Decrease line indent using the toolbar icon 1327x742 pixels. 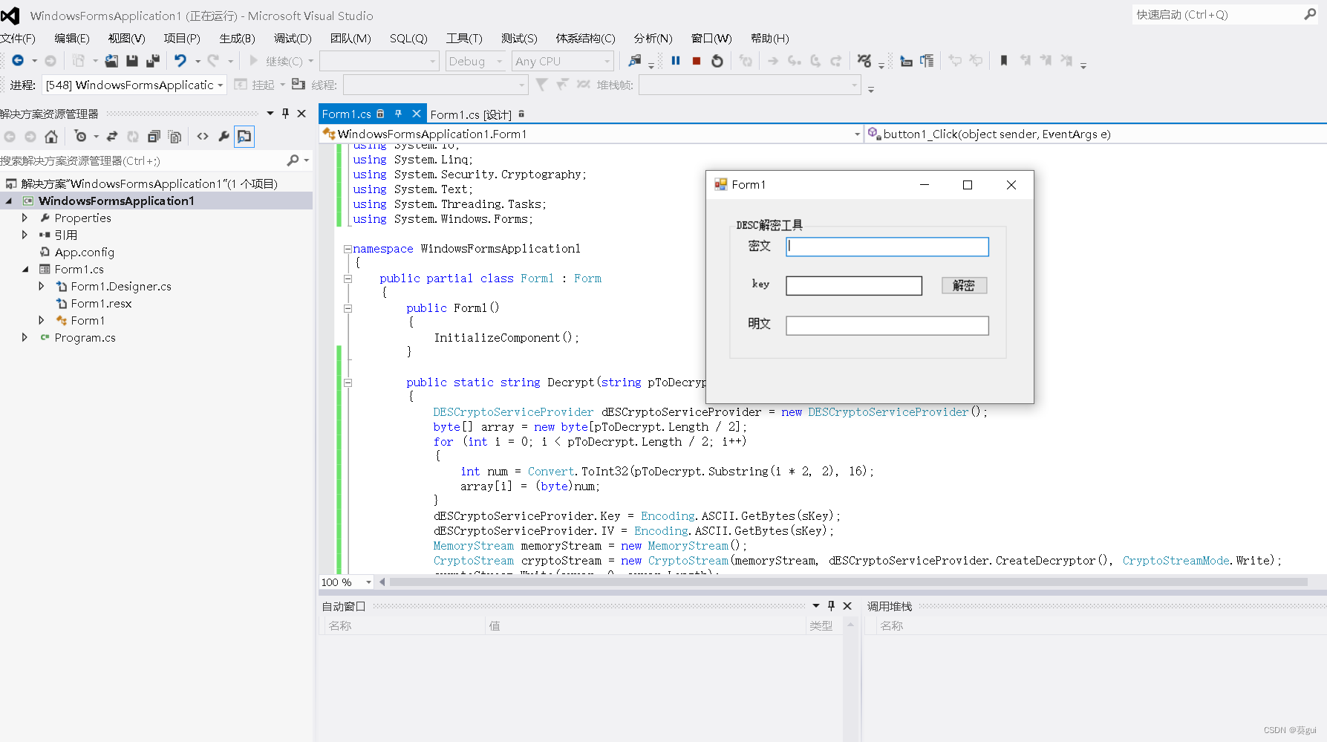click(906, 61)
